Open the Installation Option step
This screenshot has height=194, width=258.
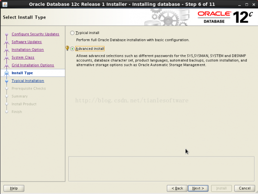28,49
